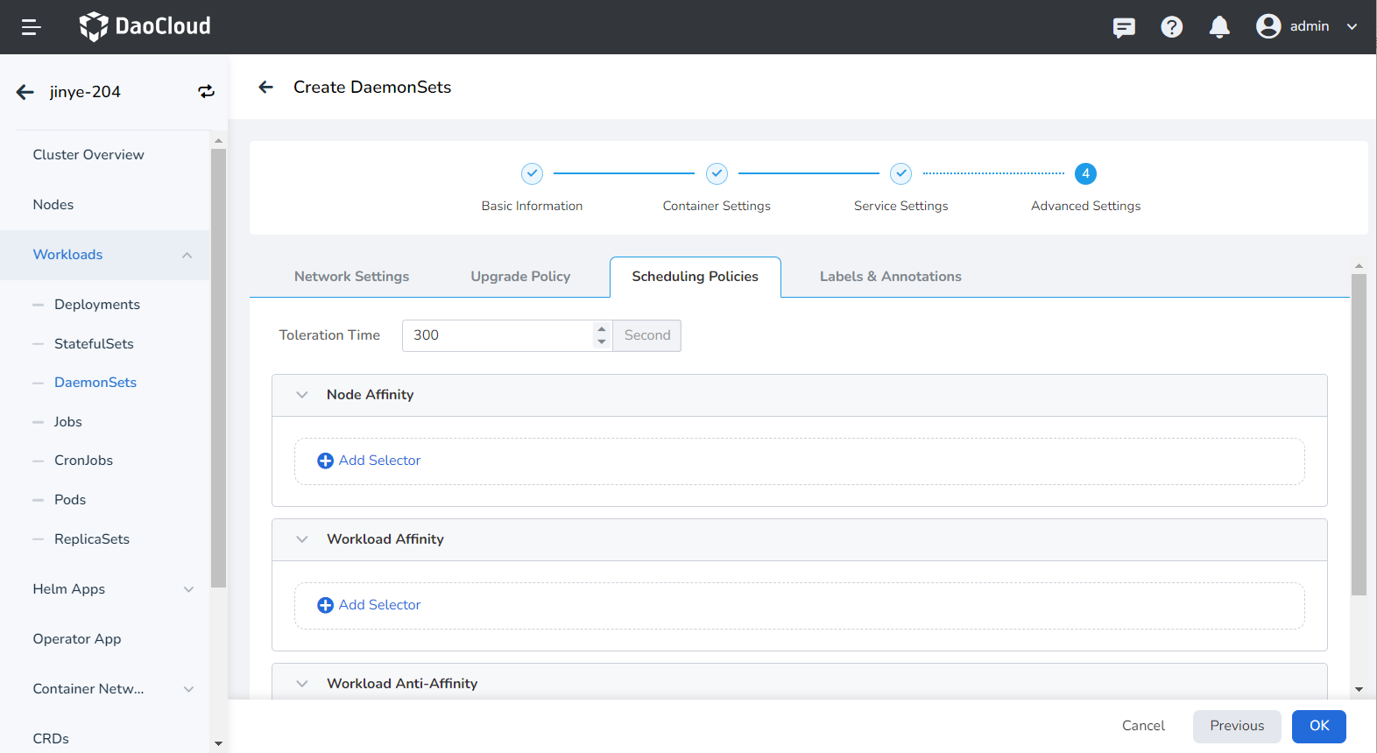1377x753 pixels.
Task: Click the OK button
Action: pyautogui.click(x=1318, y=726)
